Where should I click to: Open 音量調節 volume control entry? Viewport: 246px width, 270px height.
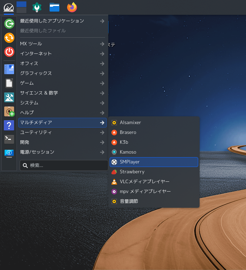tap(154, 201)
